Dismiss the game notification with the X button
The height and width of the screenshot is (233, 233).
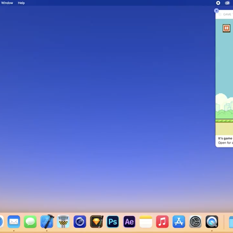216,10
